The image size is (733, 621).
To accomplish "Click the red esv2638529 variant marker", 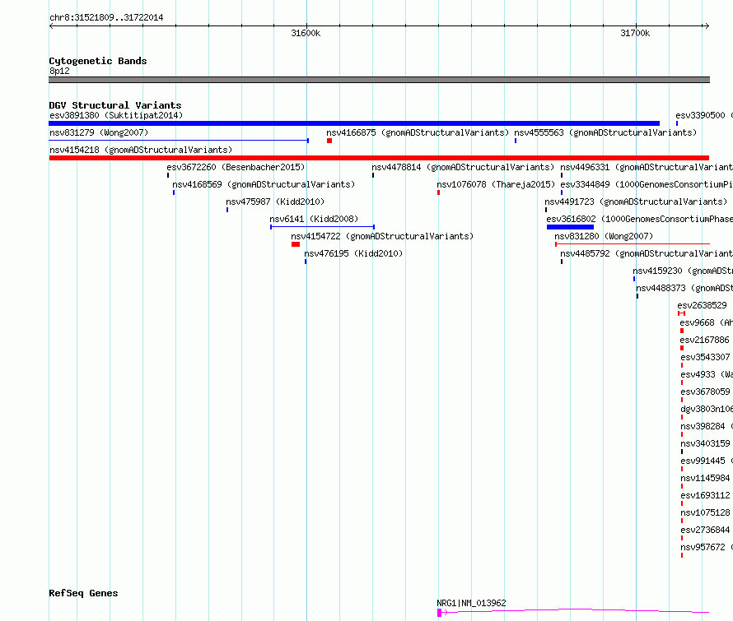I will (682, 313).
